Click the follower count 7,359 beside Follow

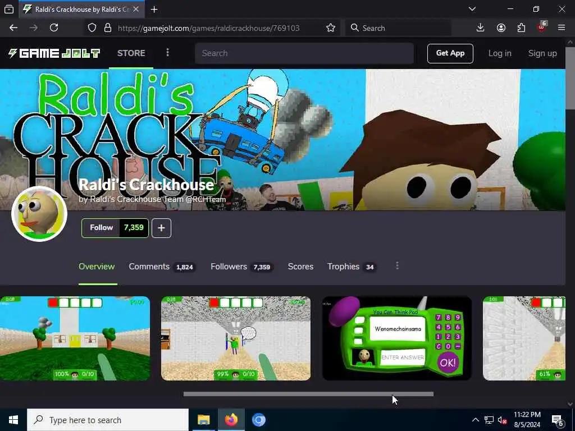click(134, 228)
